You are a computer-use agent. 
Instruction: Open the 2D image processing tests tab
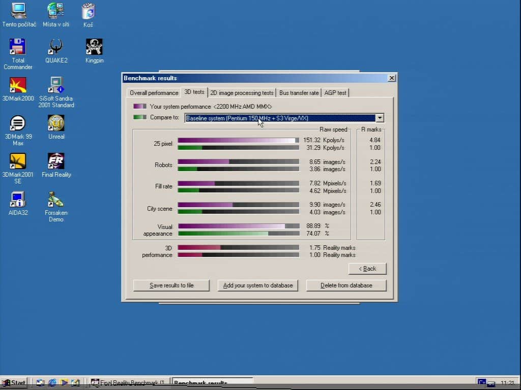point(242,93)
